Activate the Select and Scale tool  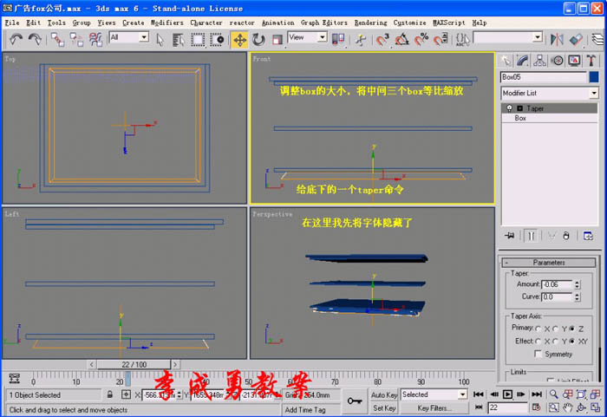tap(277, 40)
